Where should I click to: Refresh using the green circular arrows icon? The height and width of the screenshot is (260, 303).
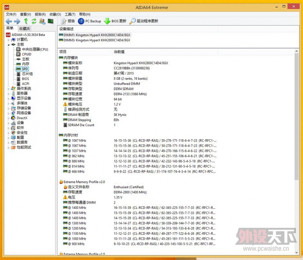34,21
